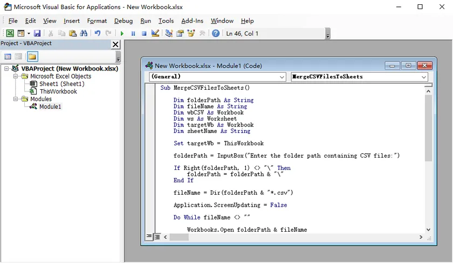This screenshot has width=453, height=263.
Task: Collapse the Microsoft Excel Objects folder
Action: [x=16, y=76]
